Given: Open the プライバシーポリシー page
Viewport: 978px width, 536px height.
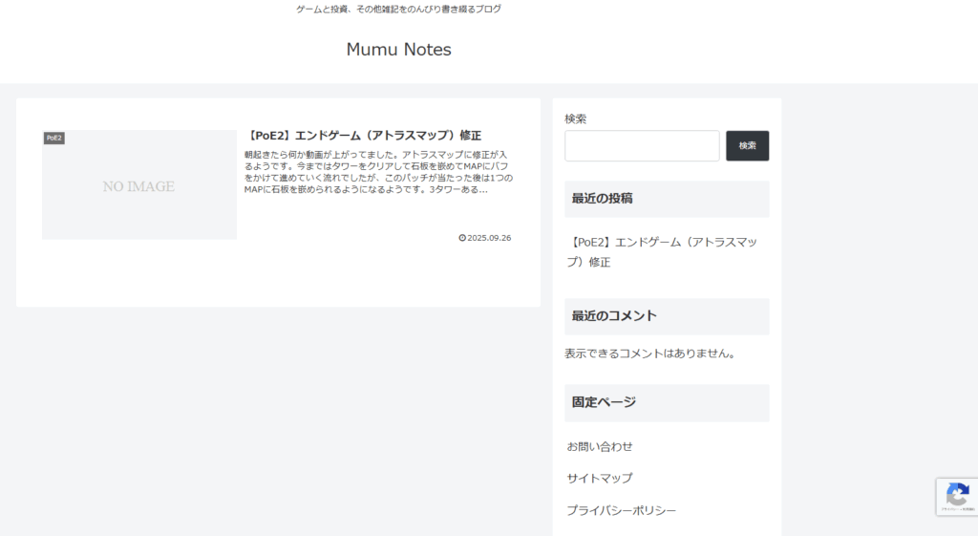Looking at the screenshot, I should coord(621,510).
